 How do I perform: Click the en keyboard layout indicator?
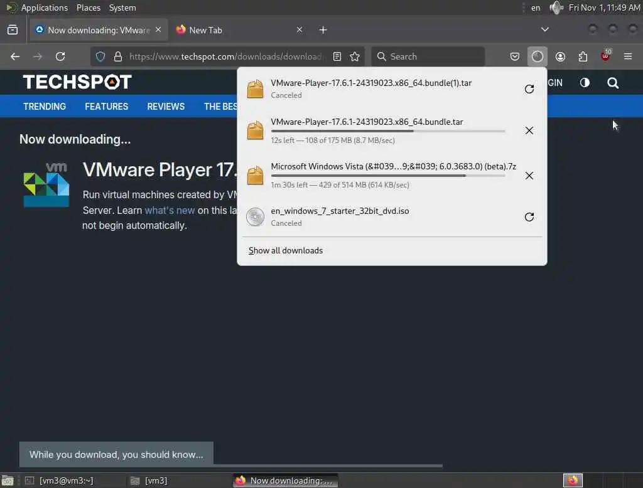[x=536, y=8]
